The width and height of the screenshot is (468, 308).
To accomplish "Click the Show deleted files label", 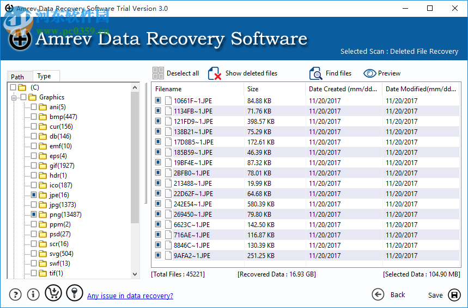I will [251, 73].
